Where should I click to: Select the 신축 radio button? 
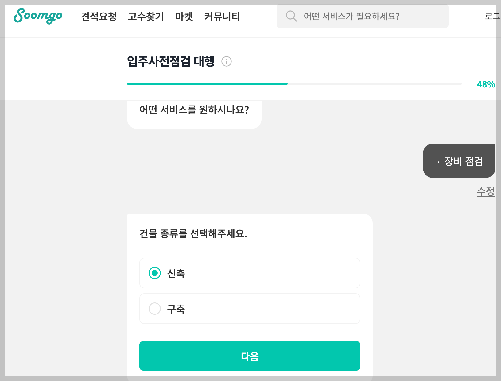point(155,273)
